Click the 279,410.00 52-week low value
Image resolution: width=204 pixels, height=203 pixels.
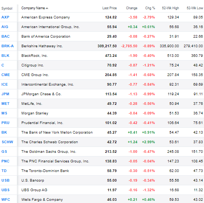pyautogui.click(x=193, y=46)
